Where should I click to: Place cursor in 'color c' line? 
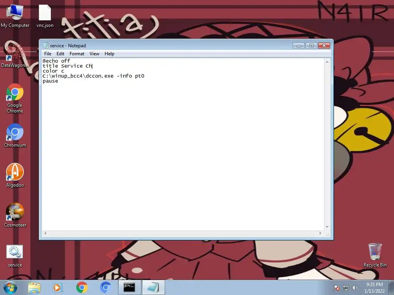[53, 71]
